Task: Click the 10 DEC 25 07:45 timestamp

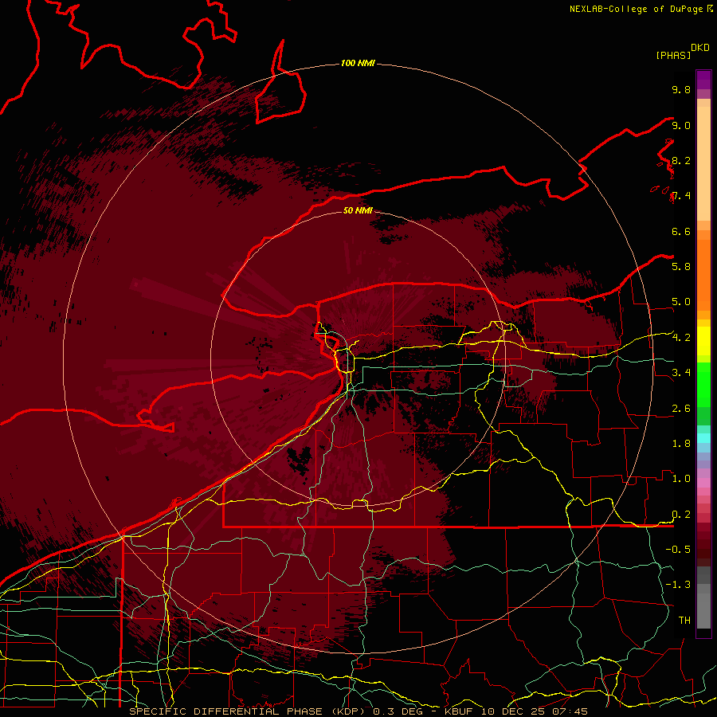Action: click(533, 711)
